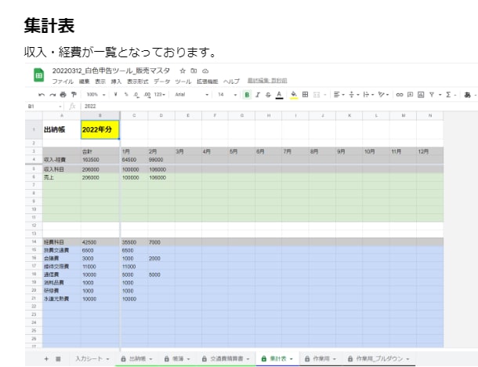Insert a link
478x367 pixels.
coord(400,95)
